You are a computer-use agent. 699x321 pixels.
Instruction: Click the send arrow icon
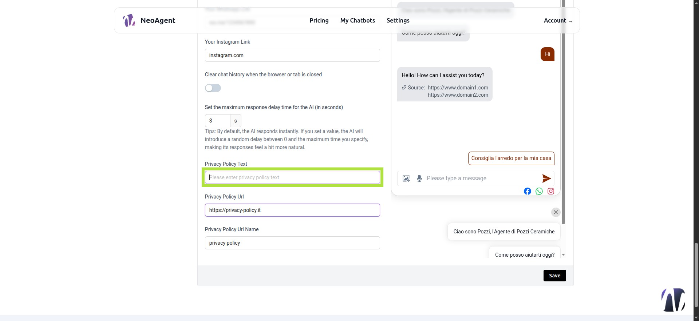pos(546,178)
